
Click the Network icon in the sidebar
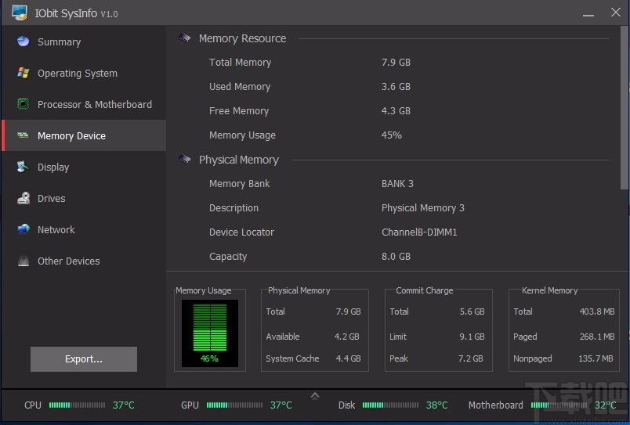(x=24, y=229)
